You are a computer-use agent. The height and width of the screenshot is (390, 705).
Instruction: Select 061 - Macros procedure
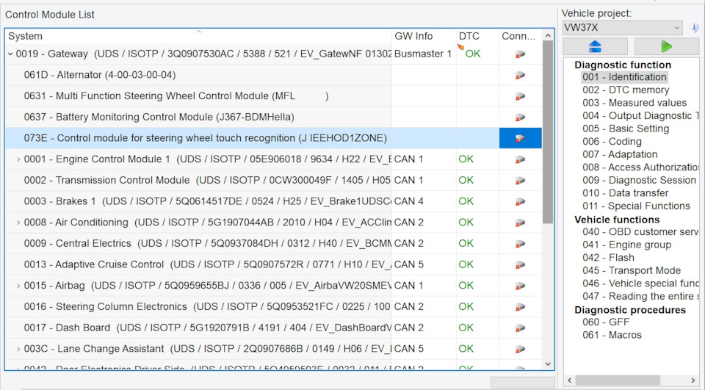point(612,335)
